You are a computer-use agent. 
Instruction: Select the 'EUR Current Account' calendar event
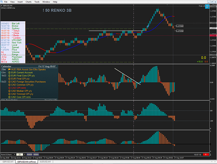click(x=22, y=72)
